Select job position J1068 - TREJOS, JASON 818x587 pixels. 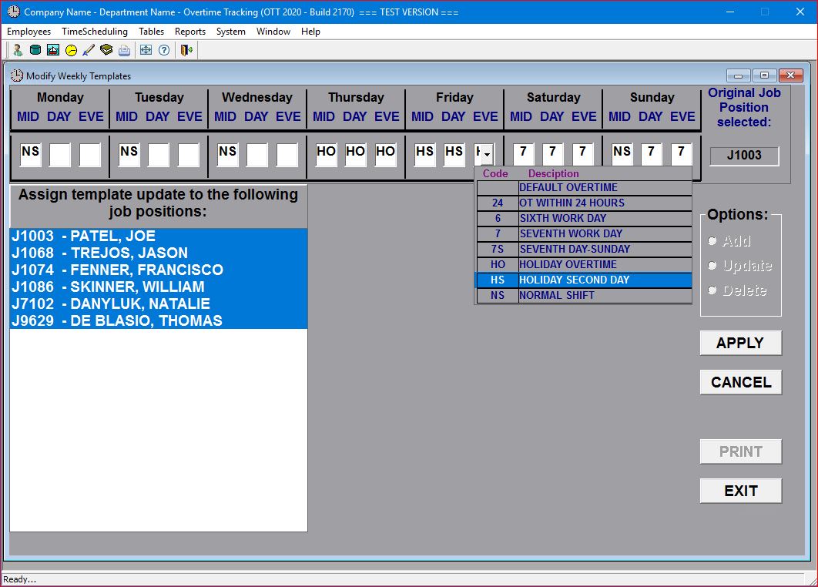pyautogui.click(x=159, y=253)
